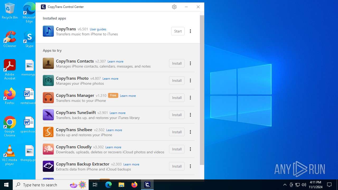Screen dimensions: 338x190
Task: Select the Microsoft Edge desktop shortcut
Action: 29,13
